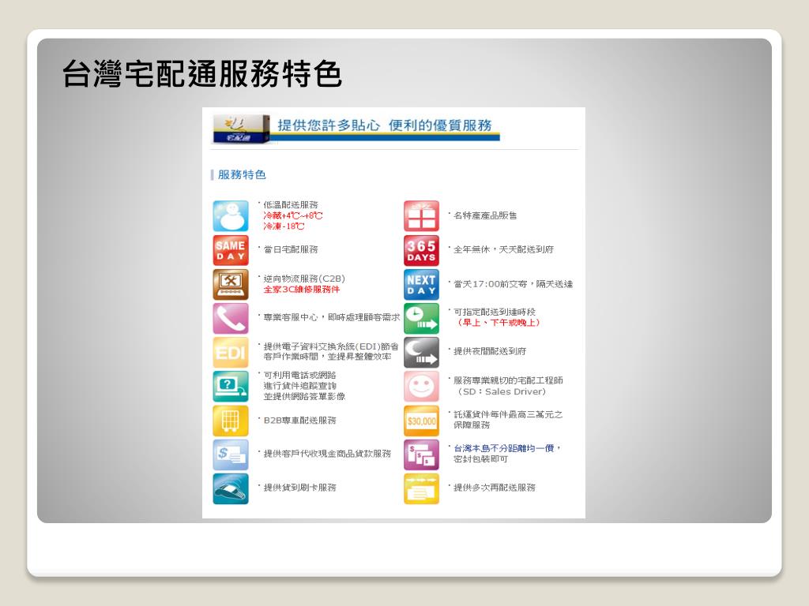Click the text 低溫配送服務

point(291,204)
